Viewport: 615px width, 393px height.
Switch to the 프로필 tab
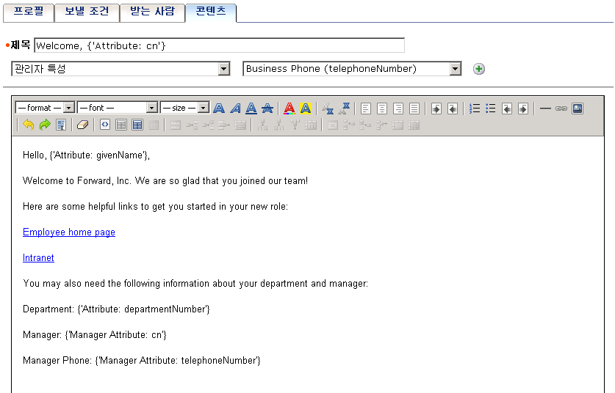28,12
